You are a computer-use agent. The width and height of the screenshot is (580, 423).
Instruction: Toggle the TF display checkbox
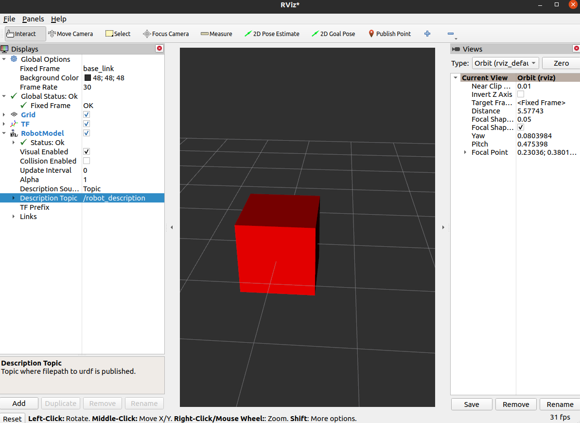click(87, 124)
